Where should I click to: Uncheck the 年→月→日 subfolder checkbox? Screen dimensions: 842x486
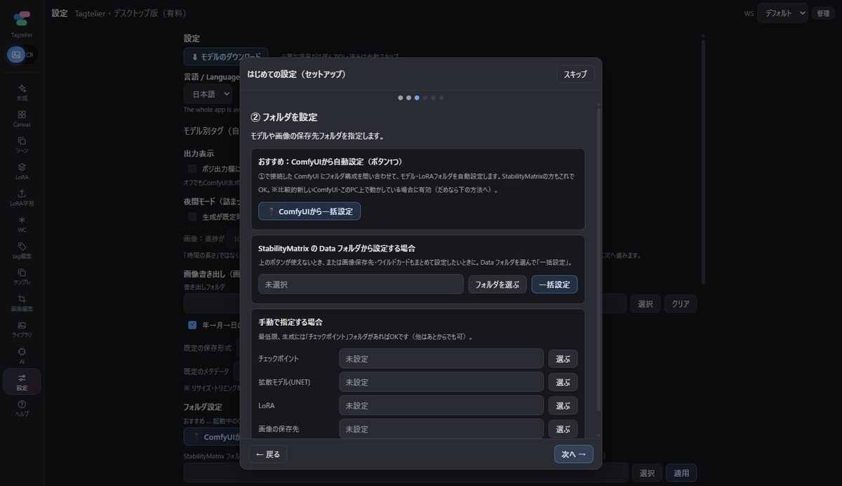pos(192,325)
